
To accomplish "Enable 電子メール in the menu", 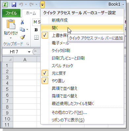I will pyautogui.click(x=82, y=43).
